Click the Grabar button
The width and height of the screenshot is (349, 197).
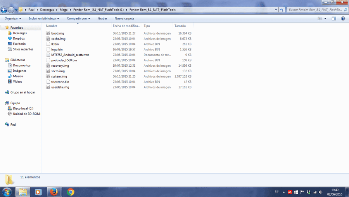coord(102,19)
